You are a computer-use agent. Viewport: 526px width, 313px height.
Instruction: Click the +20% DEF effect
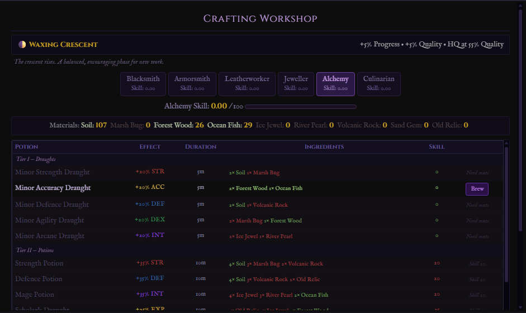tap(150, 204)
